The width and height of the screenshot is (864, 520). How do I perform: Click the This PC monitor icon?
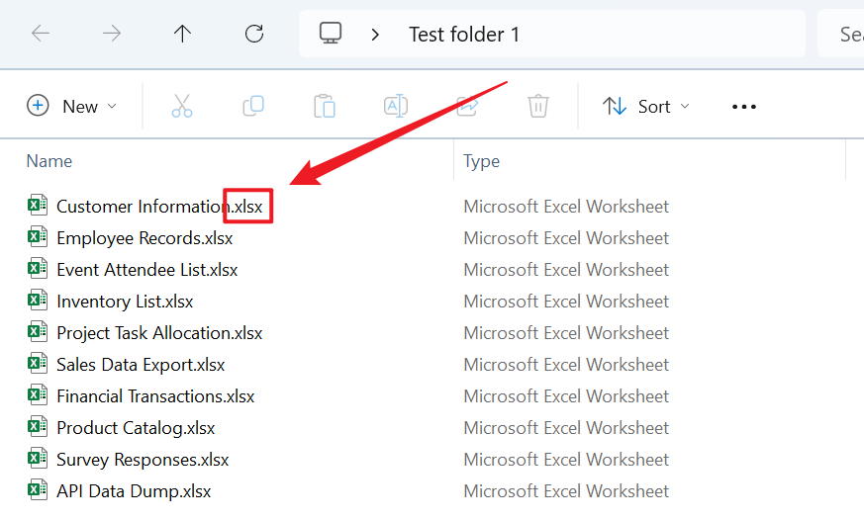[331, 34]
